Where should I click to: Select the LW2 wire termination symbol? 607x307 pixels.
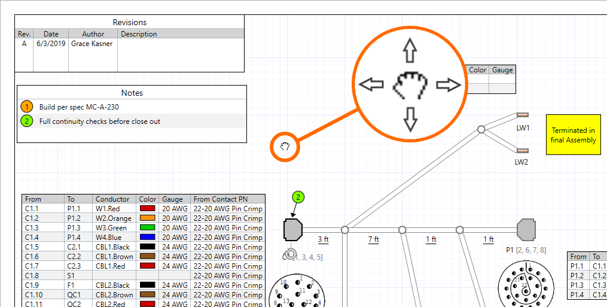pos(523,151)
